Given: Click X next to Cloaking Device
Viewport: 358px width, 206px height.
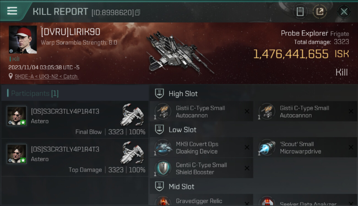Looking at the screenshot, I should pyautogui.click(x=247, y=147).
